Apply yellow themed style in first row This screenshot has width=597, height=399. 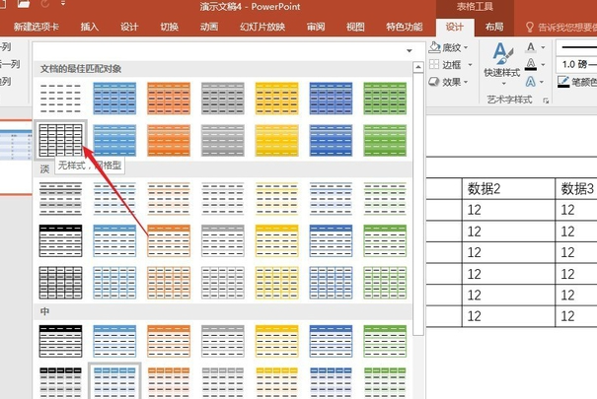tap(277, 99)
